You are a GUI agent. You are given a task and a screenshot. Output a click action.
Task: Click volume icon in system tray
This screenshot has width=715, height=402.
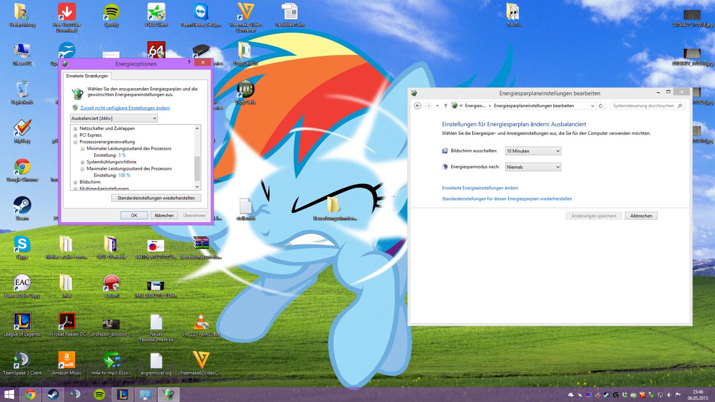tap(669, 395)
